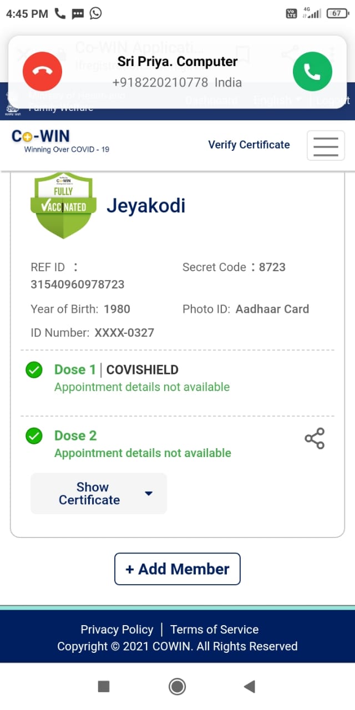Open recent apps with square button

[104, 687]
